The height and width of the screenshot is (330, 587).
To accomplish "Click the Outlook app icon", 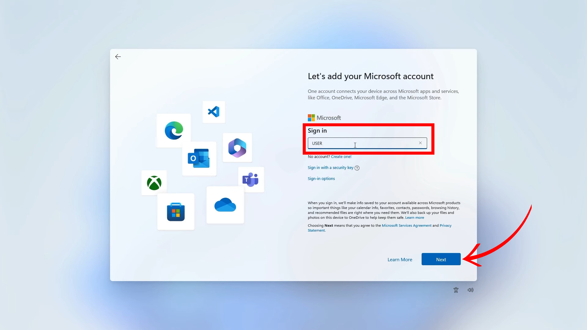I will click(x=199, y=159).
